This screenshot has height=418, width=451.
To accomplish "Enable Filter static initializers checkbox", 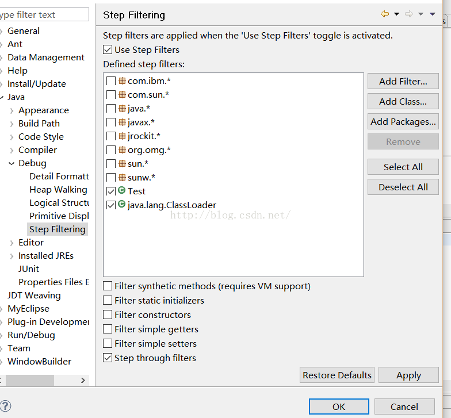I will (108, 300).
